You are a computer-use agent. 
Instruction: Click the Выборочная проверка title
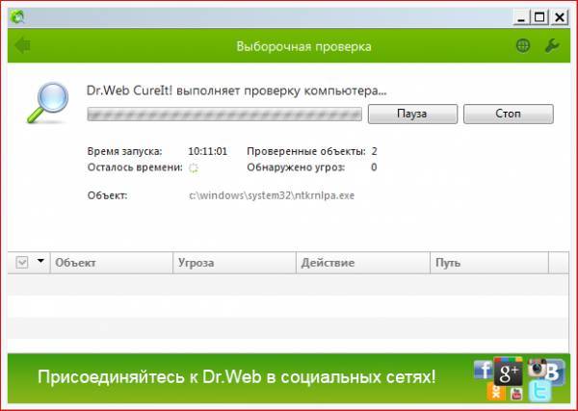[x=303, y=47]
